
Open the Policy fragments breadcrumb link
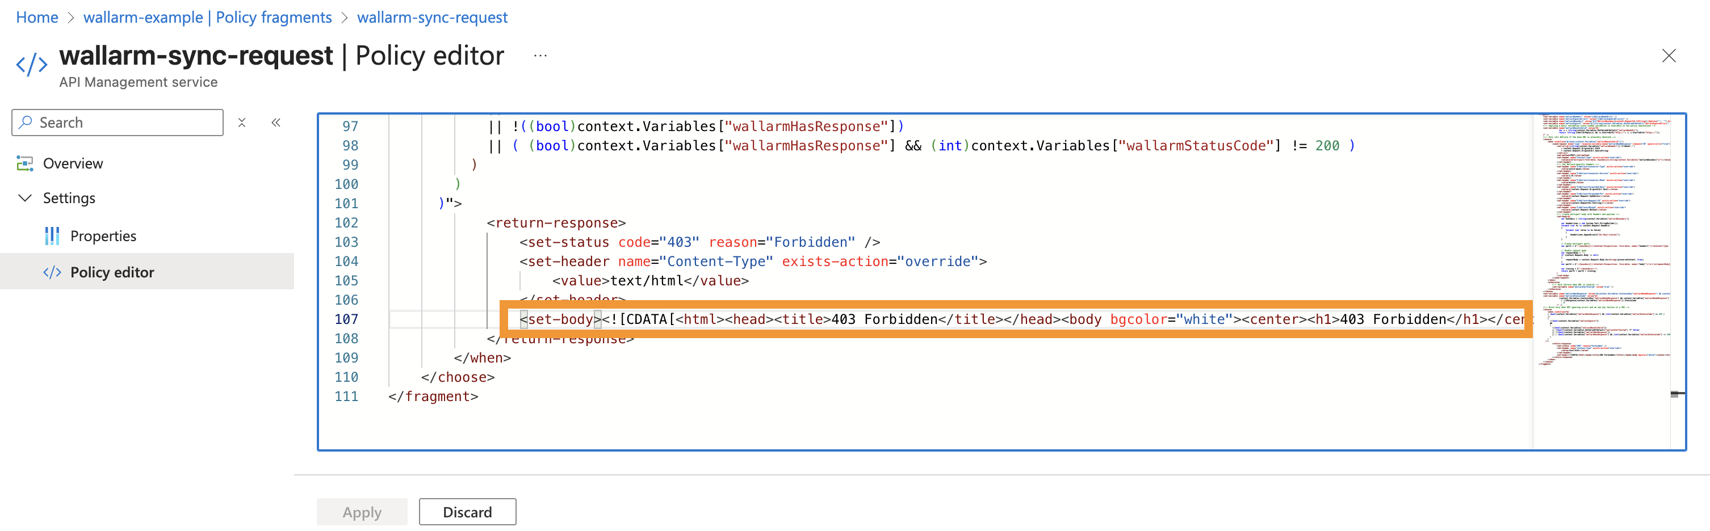(x=208, y=16)
